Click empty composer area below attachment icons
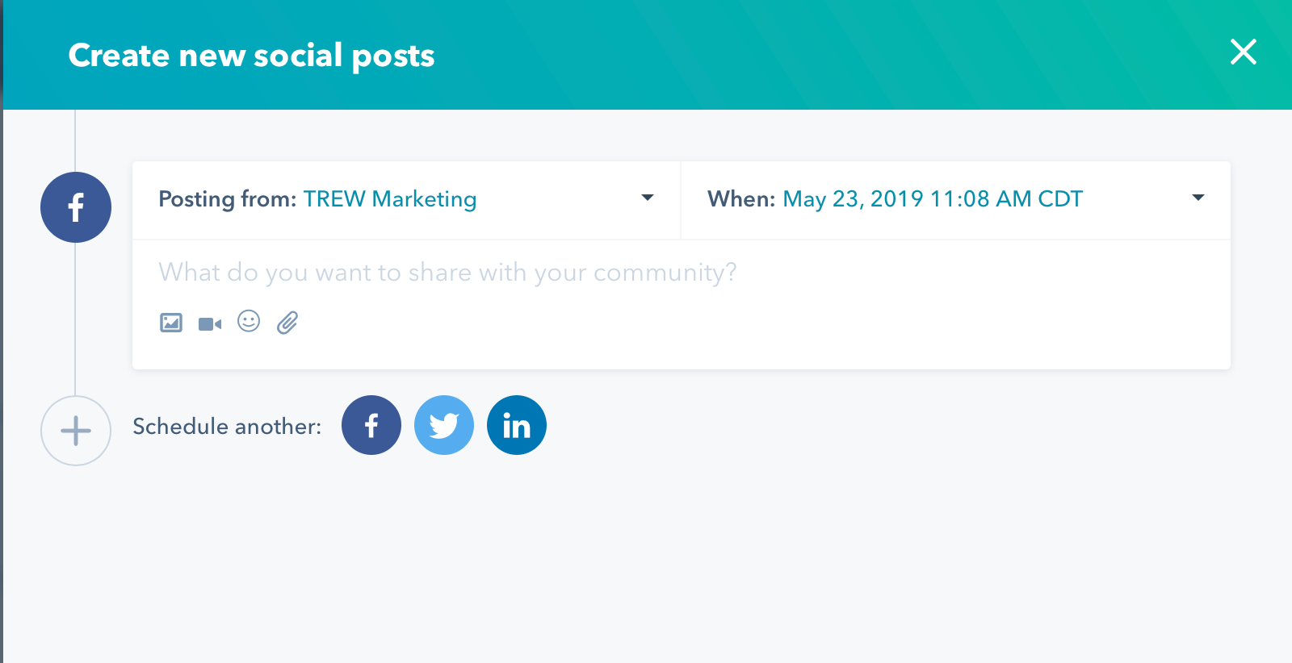This screenshot has height=663, width=1292. (682, 353)
